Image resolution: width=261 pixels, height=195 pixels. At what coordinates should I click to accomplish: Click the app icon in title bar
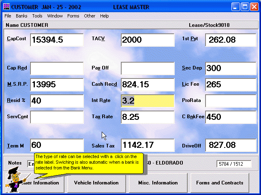6,7
